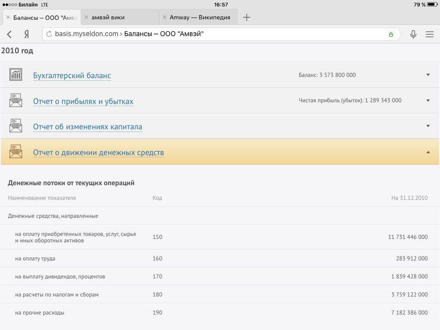Close the Балансы — ООО Амвэй tab

(8, 17)
